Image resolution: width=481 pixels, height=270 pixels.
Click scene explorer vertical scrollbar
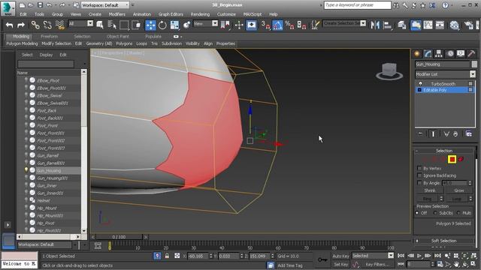[83, 151]
